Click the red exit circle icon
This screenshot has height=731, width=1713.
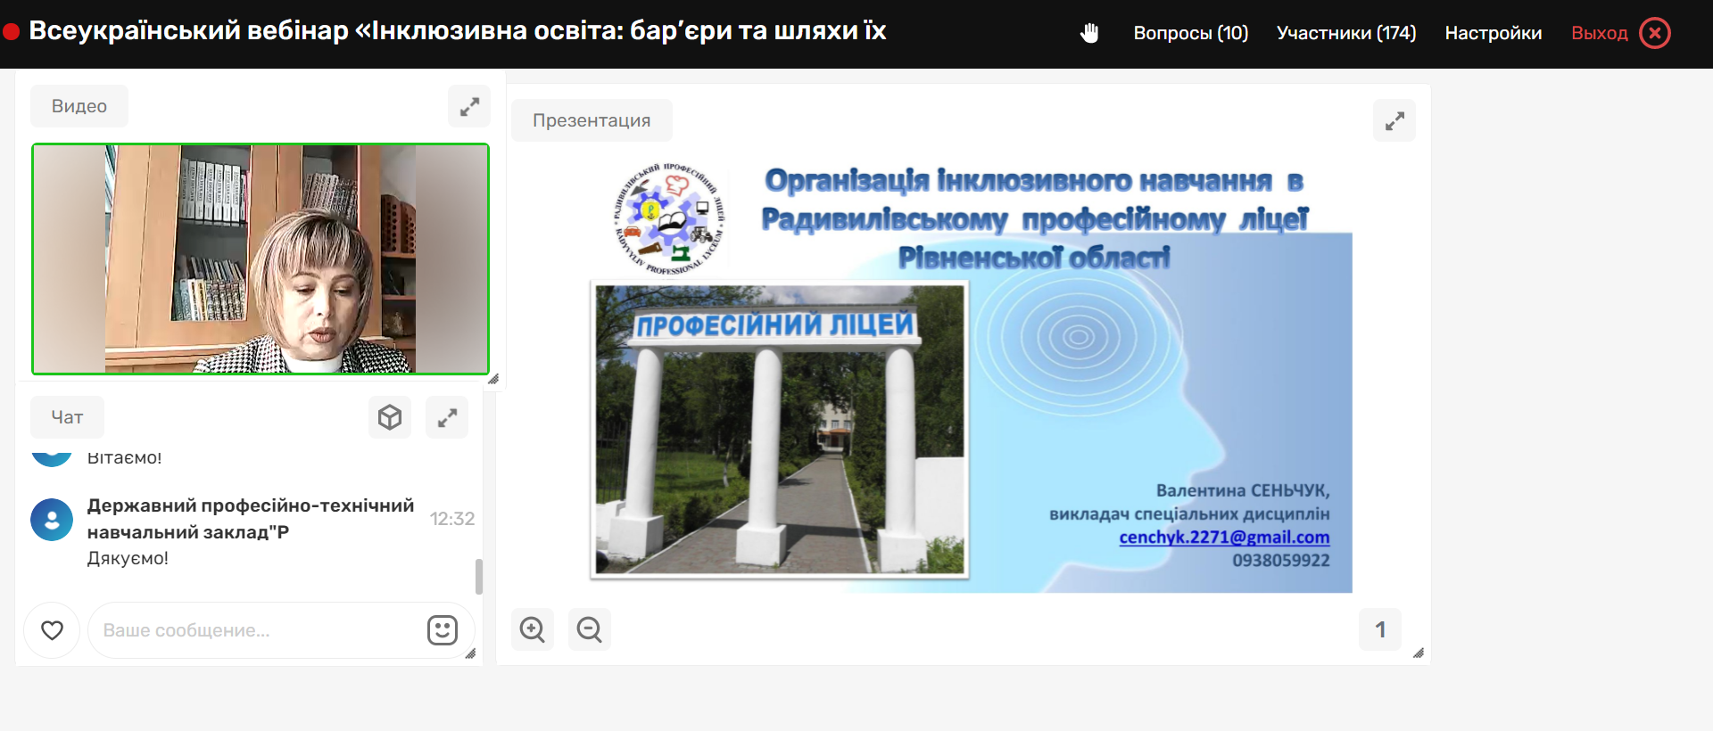(x=1655, y=33)
